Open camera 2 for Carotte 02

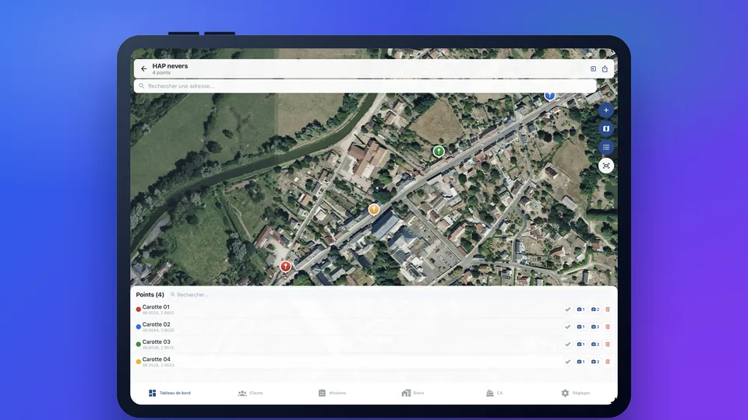[x=595, y=327]
